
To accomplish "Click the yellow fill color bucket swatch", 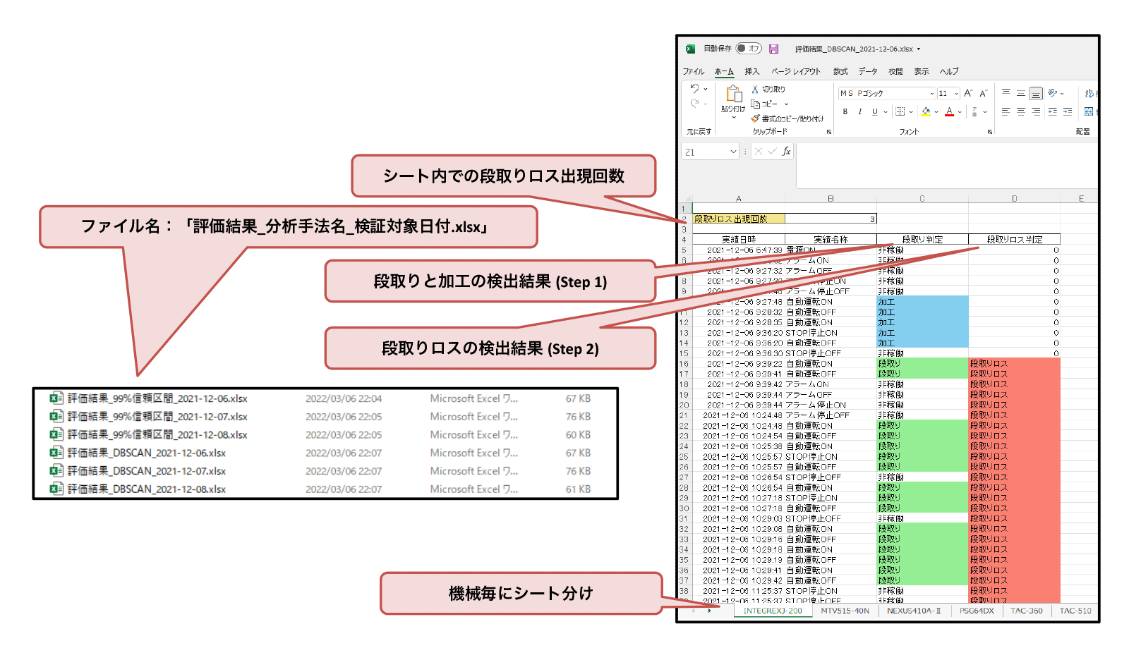I will [x=926, y=111].
